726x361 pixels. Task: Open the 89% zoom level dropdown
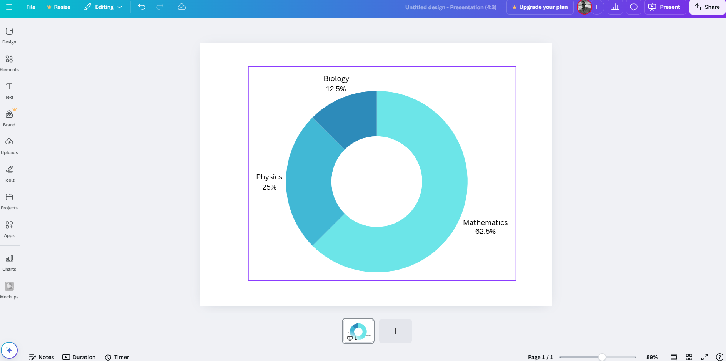pos(653,357)
